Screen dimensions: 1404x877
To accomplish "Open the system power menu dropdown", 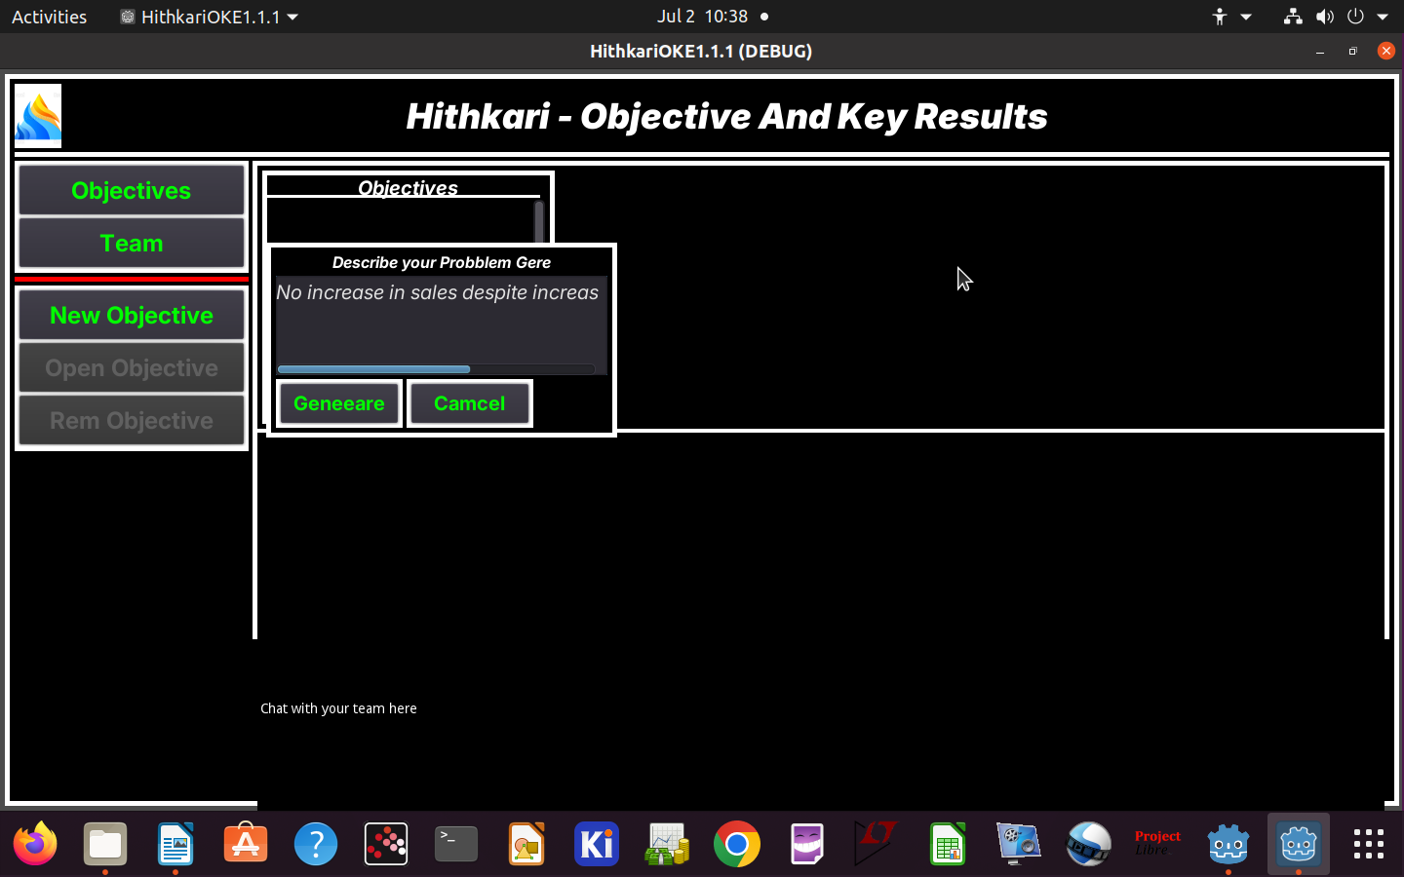I will pos(1367,17).
